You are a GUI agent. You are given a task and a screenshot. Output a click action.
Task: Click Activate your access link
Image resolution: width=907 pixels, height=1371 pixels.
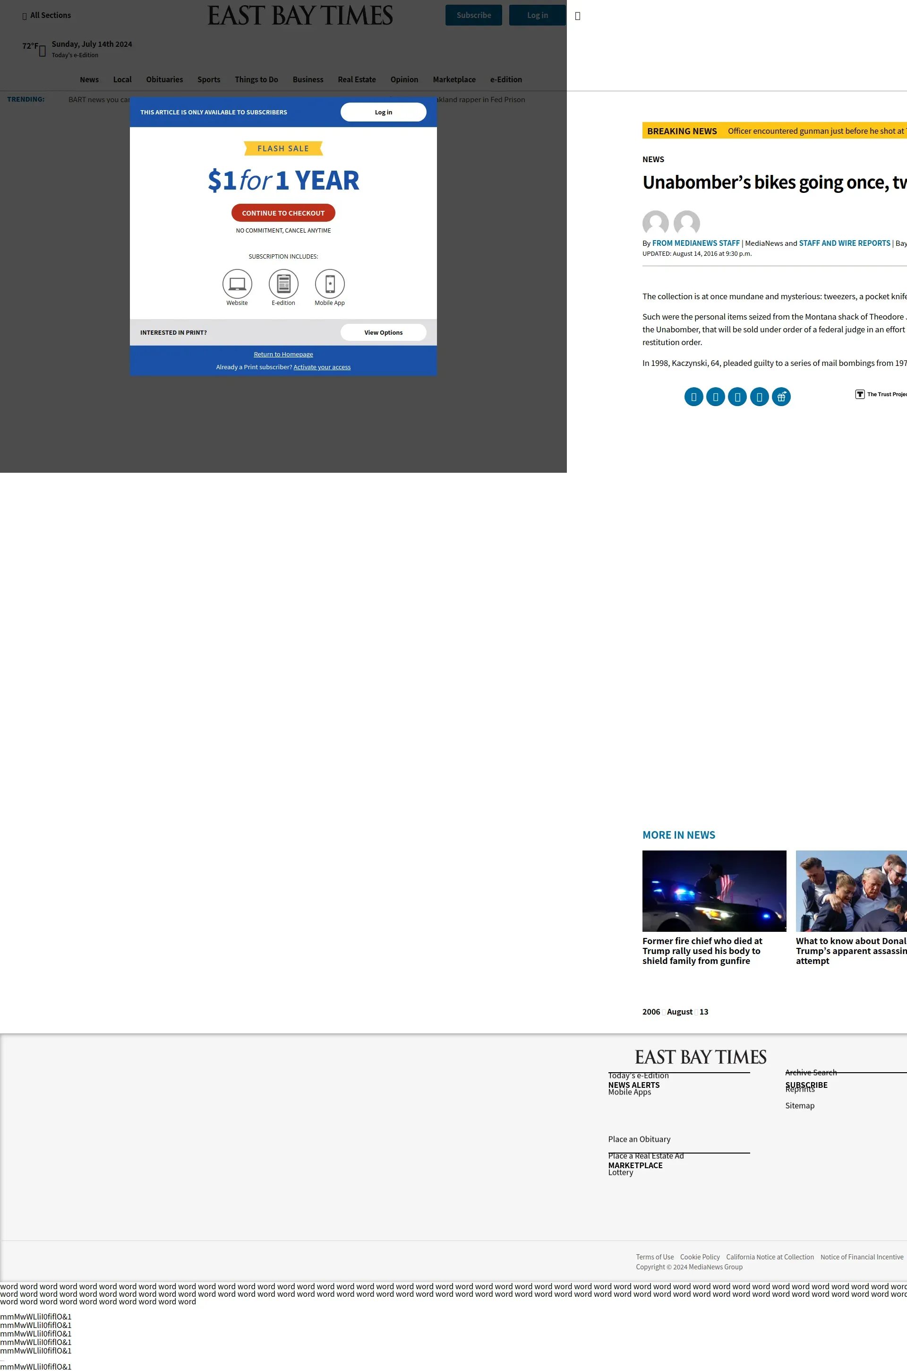point(322,367)
